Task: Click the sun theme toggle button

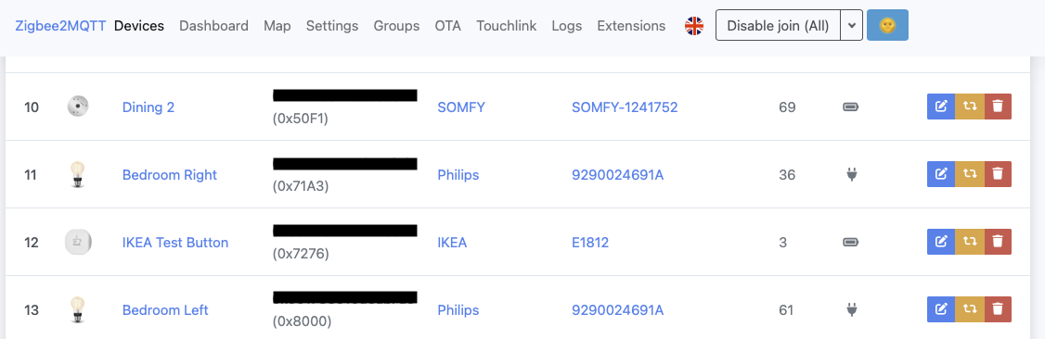Action: click(887, 25)
